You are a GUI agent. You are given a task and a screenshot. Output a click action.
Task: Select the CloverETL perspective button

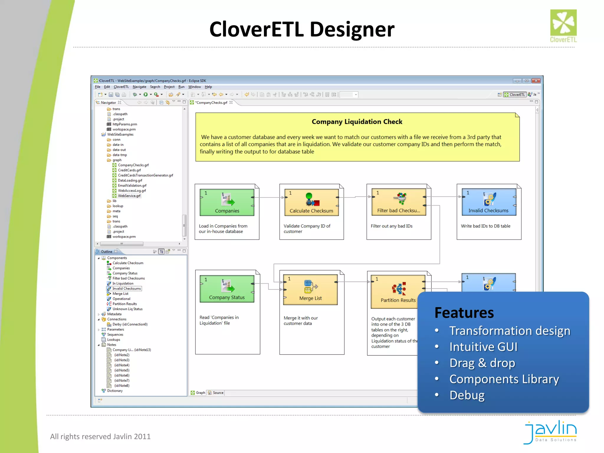coord(515,95)
